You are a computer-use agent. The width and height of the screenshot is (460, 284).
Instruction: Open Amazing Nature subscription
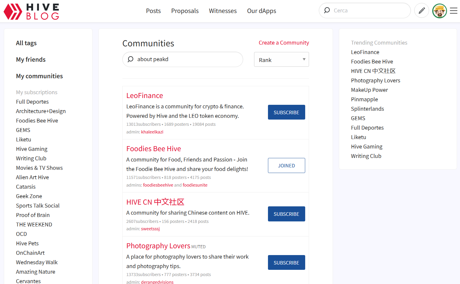pos(35,272)
